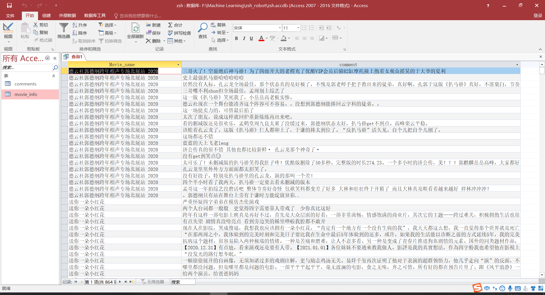
Task: Go to first record navigation button
Action: [x=76, y=282]
